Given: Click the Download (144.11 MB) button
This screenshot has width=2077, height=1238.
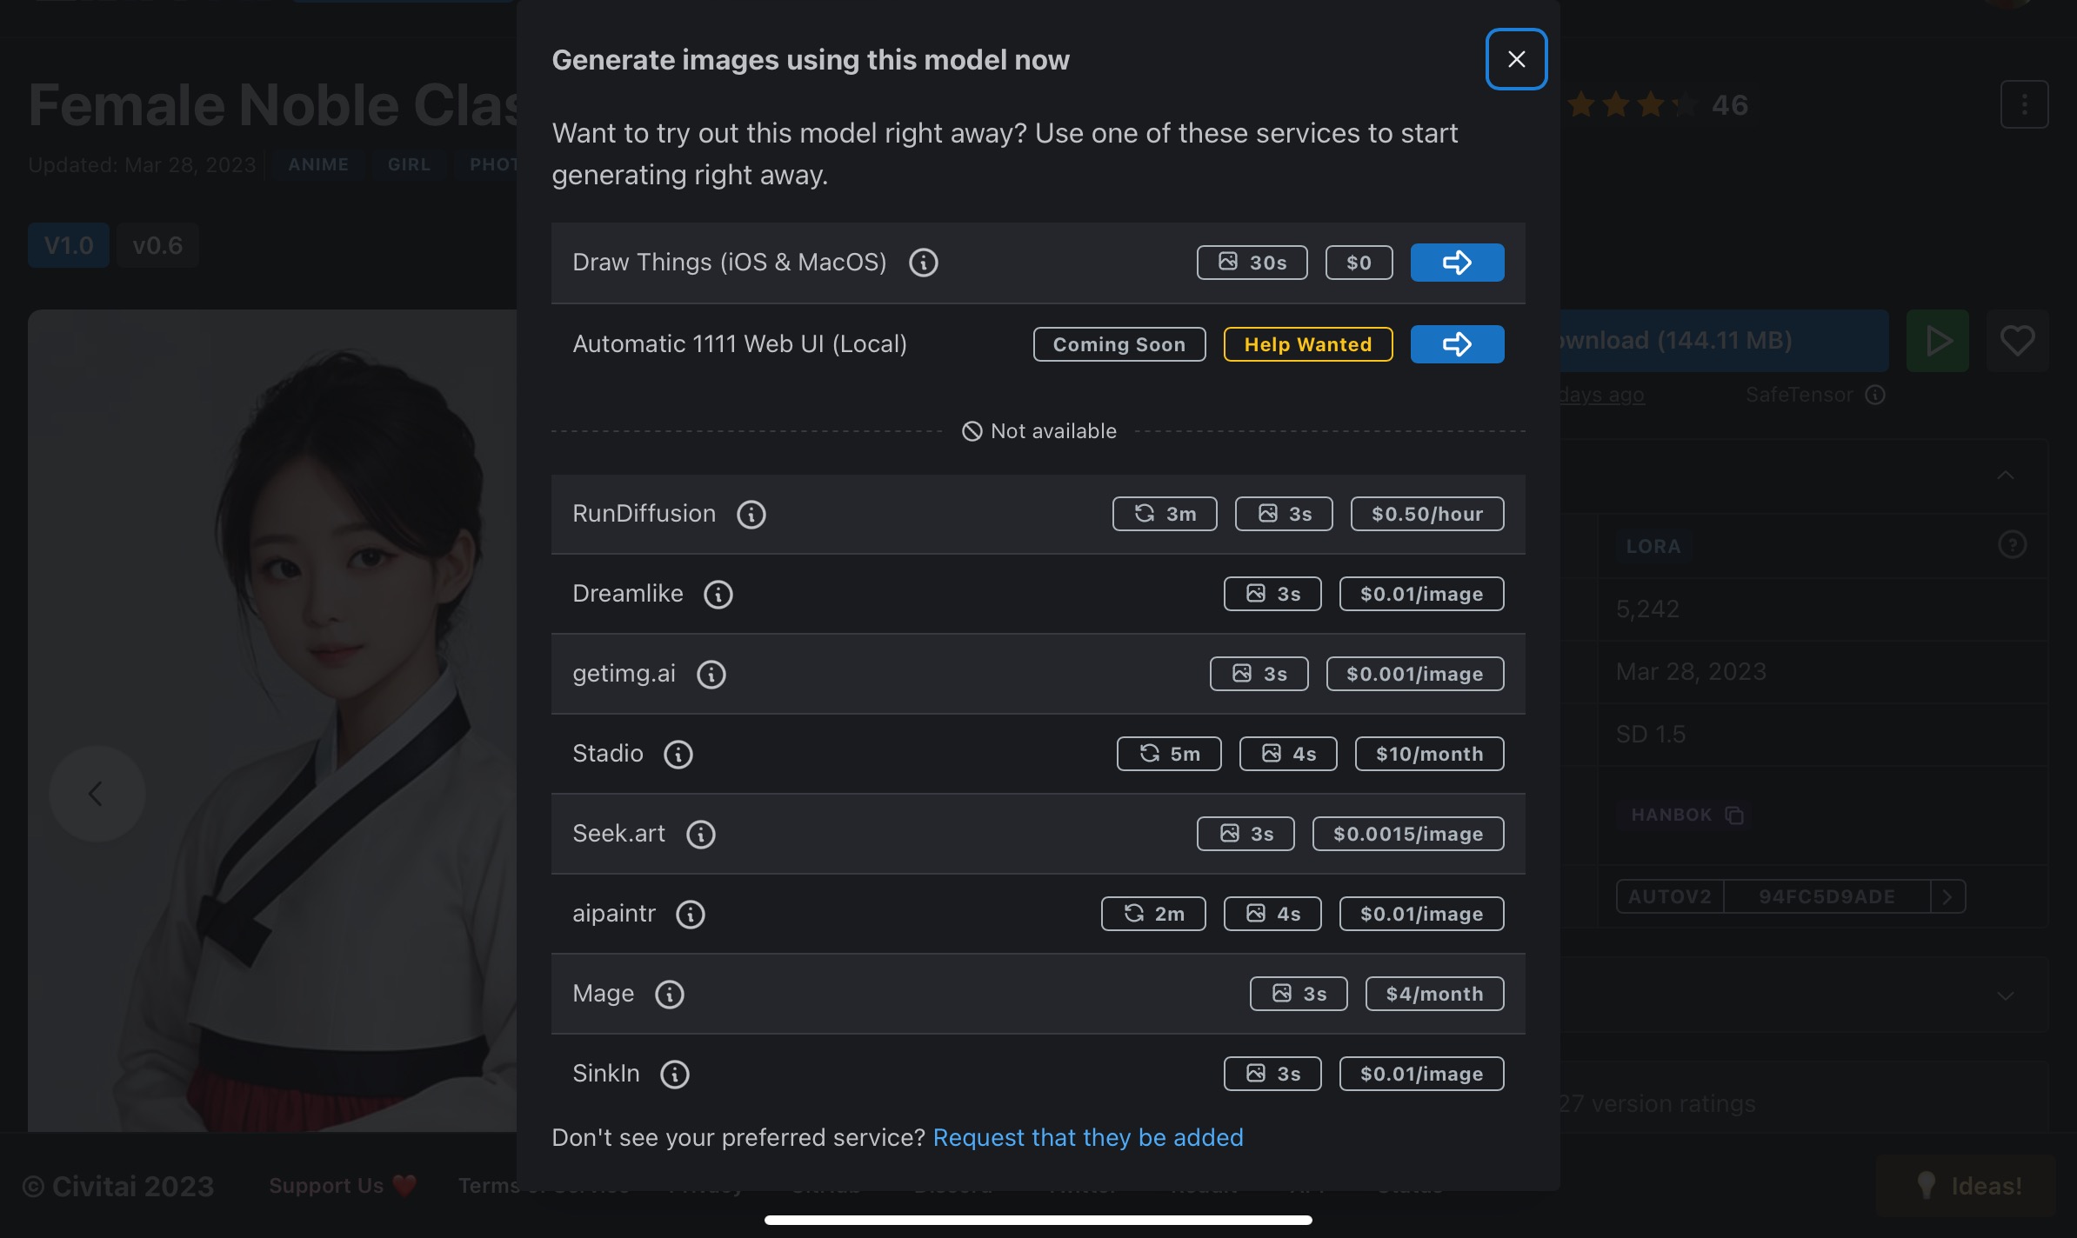Looking at the screenshot, I should (1724, 340).
